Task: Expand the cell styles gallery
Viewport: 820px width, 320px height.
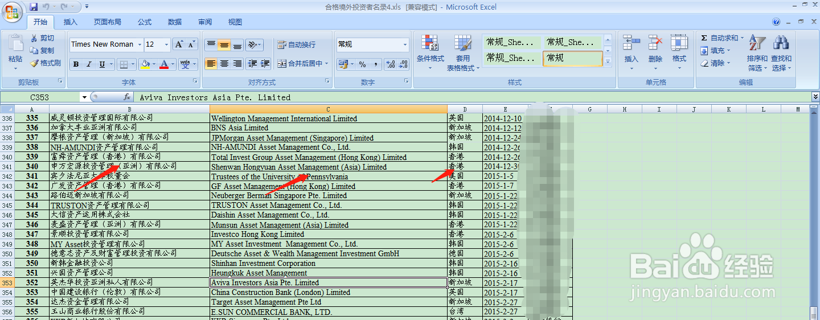Action: 607,61
